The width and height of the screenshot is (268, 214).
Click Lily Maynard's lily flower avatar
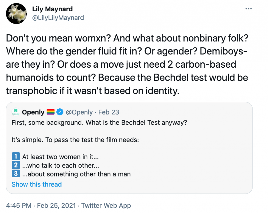click(x=16, y=14)
